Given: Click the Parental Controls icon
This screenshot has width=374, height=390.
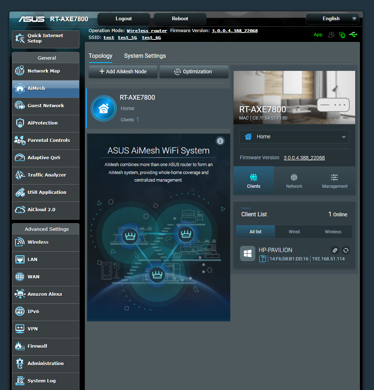Looking at the screenshot, I should [19, 140].
